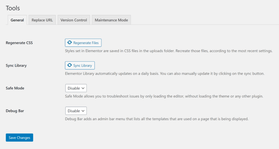Image resolution: width=279 pixels, height=149 pixels.
Task: Click the Safe Mode dropdown chevron arrow
Action: coord(83,88)
